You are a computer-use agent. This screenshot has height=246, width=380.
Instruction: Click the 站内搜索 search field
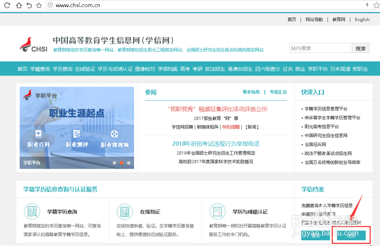pos(320,48)
